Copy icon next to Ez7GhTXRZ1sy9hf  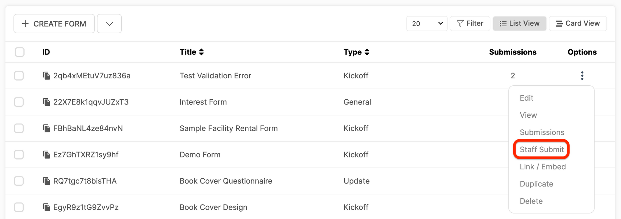(x=47, y=155)
